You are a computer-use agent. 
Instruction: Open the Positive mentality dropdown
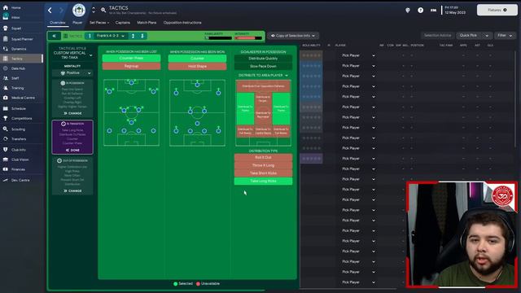click(72, 73)
